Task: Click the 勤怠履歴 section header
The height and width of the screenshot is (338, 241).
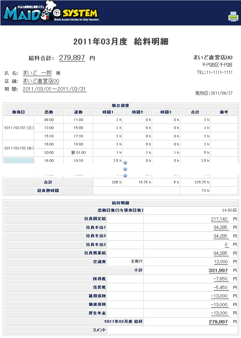Action: click(121, 106)
